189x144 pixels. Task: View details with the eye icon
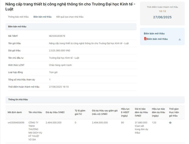coord(170,123)
